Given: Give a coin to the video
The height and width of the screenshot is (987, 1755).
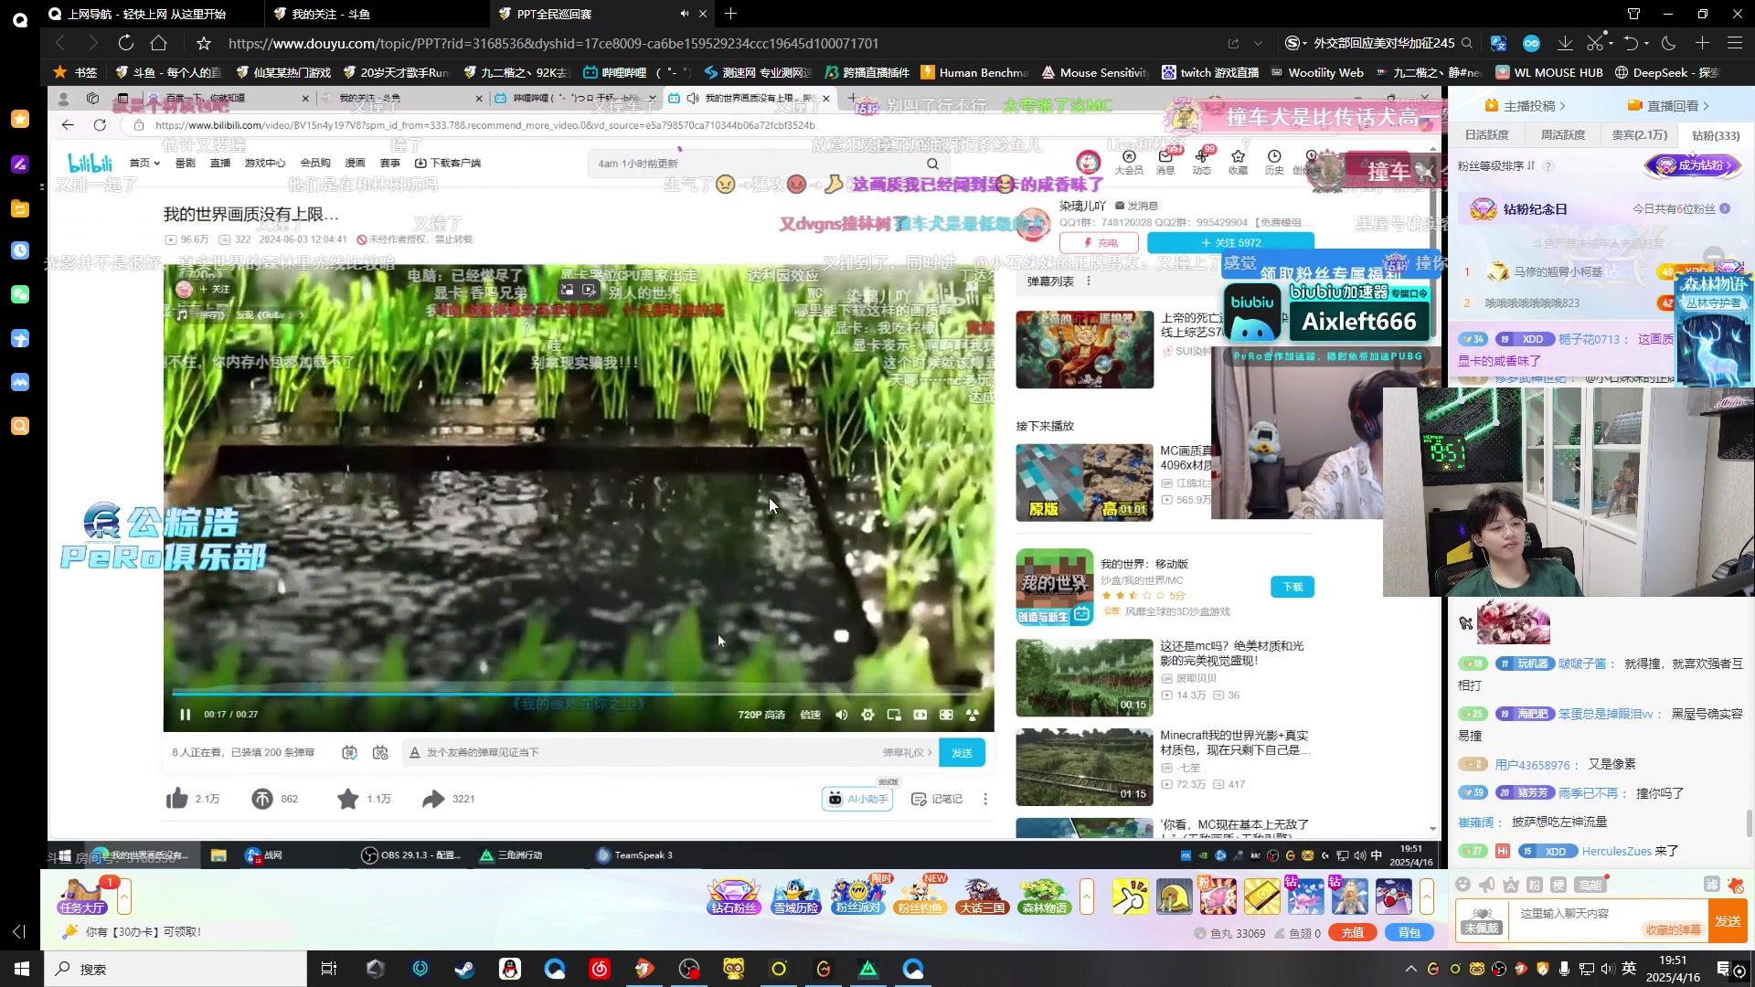Looking at the screenshot, I should 262,799.
